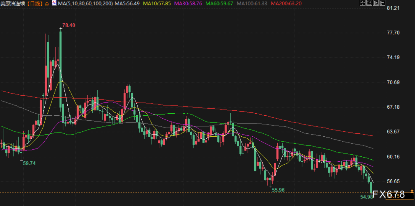
Task: Click the orange circle icon beside 日线
Action: (46, 4)
